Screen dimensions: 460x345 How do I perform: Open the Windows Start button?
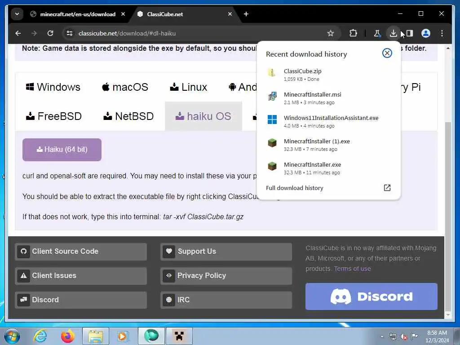point(12,336)
